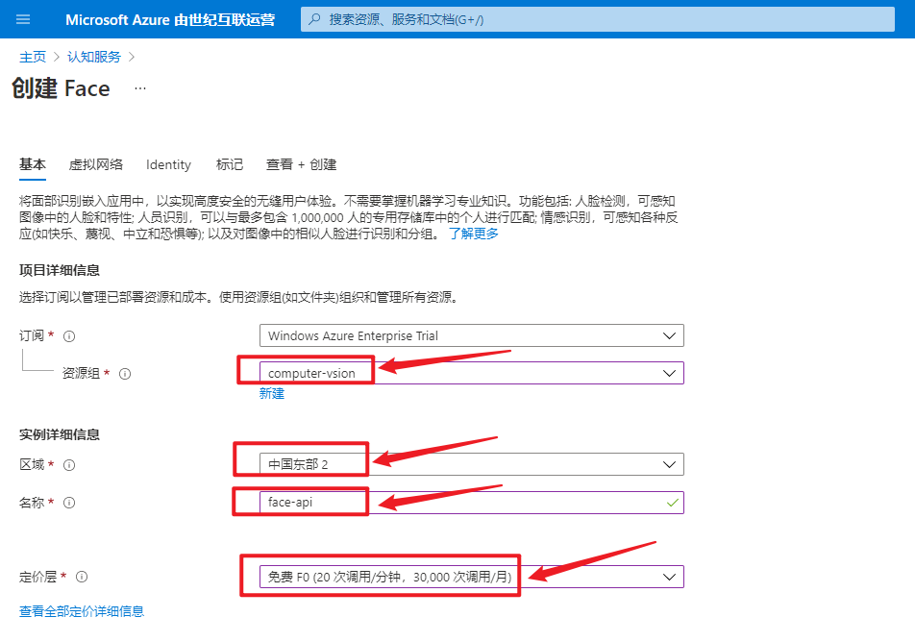915x642 pixels.
Task: Click the 名称 field label
Action: point(32,503)
